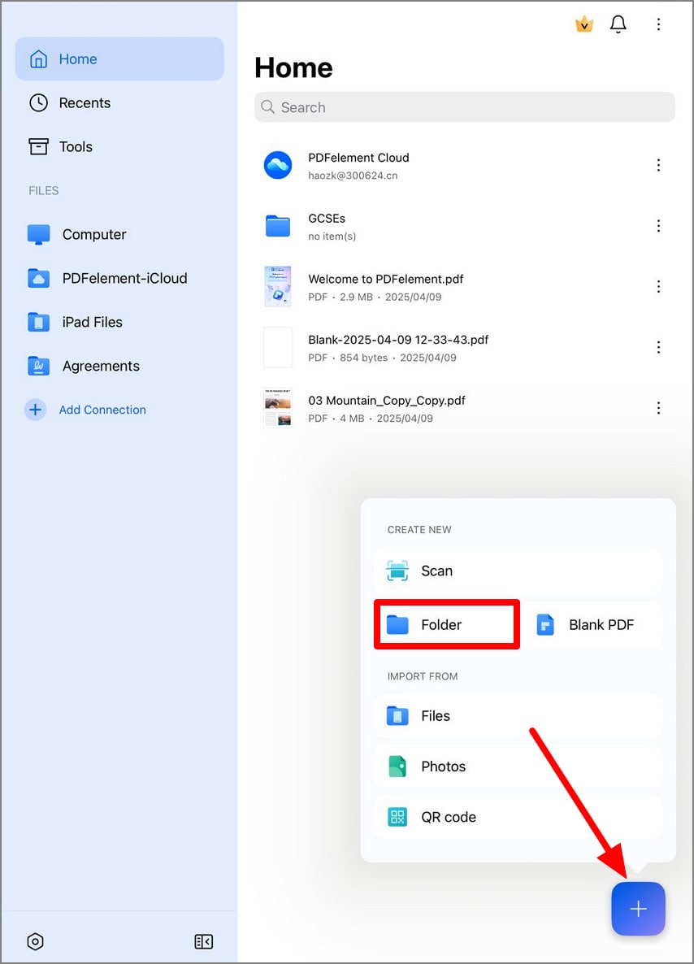This screenshot has width=694, height=964.
Task: Choose Scan under Create New
Action: [x=518, y=571]
